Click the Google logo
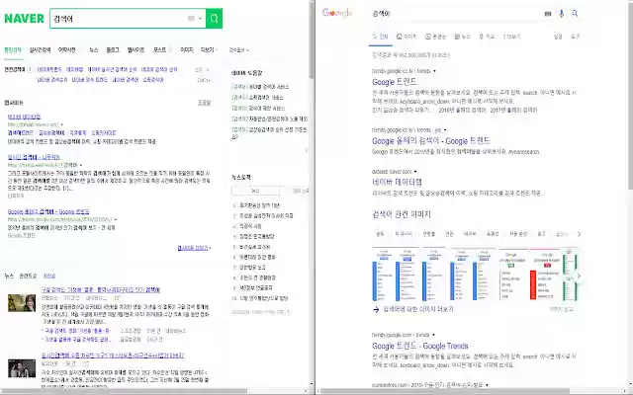633x395 pixels. (x=337, y=13)
